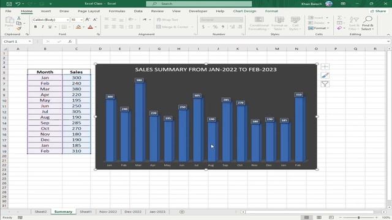Click the chart title text
This screenshot has height=220, width=392.
click(x=206, y=70)
